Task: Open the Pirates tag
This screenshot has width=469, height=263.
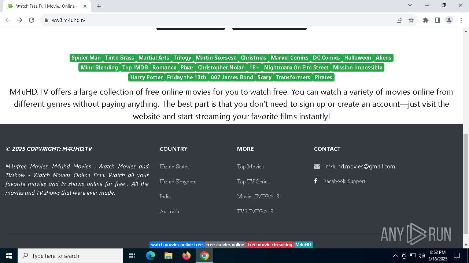Action: pyautogui.click(x=324, y=77)
